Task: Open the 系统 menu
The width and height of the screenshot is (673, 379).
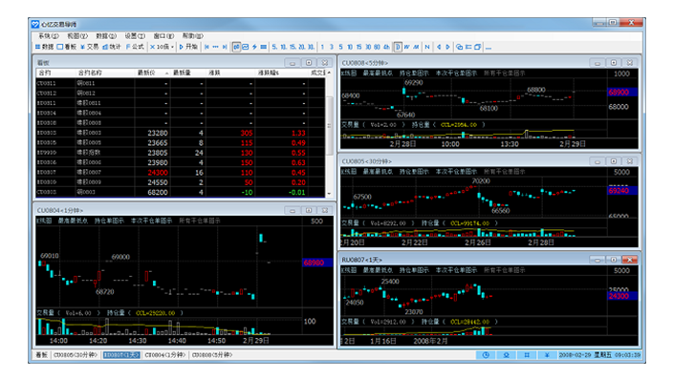Action: pos(49,36)
